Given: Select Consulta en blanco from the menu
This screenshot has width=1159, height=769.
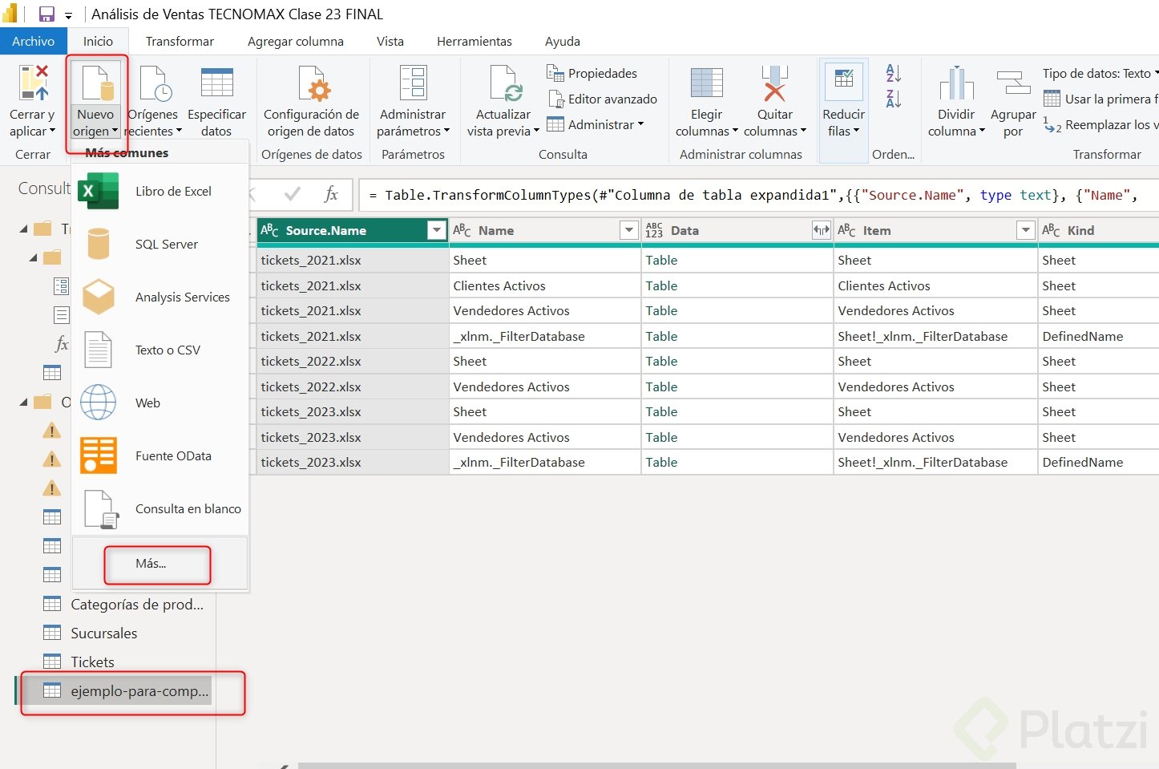Looking at the screenshot, I should [x=188, y=509].
